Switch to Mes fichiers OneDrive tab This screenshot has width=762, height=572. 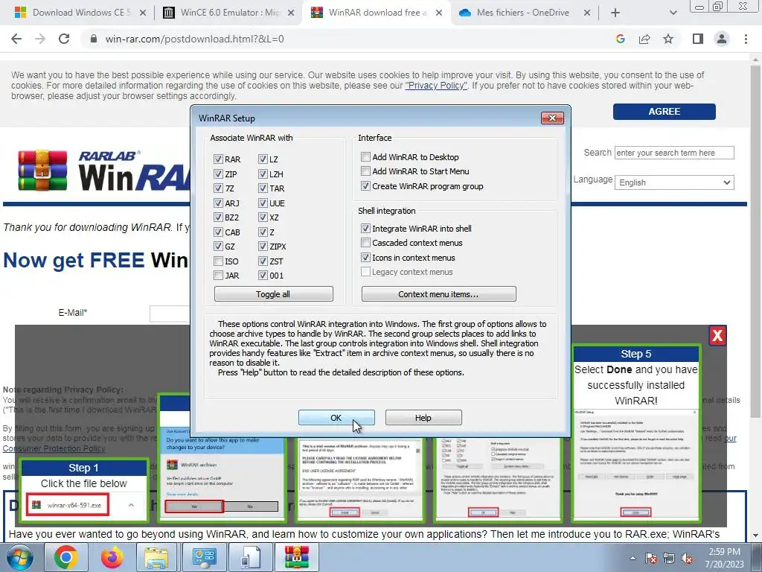click(x=523, y=13)
